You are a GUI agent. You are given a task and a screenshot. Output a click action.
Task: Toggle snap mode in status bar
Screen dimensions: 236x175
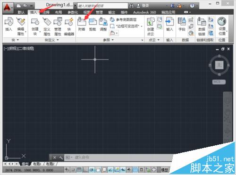73,170
